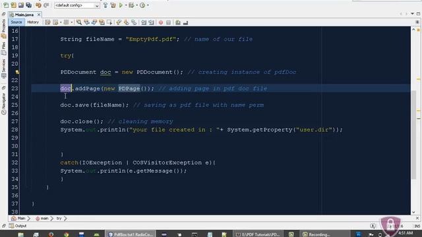Screen dimensions: 422x237
Task: Click the Save All toolbar icon
Action: (29, 5)
